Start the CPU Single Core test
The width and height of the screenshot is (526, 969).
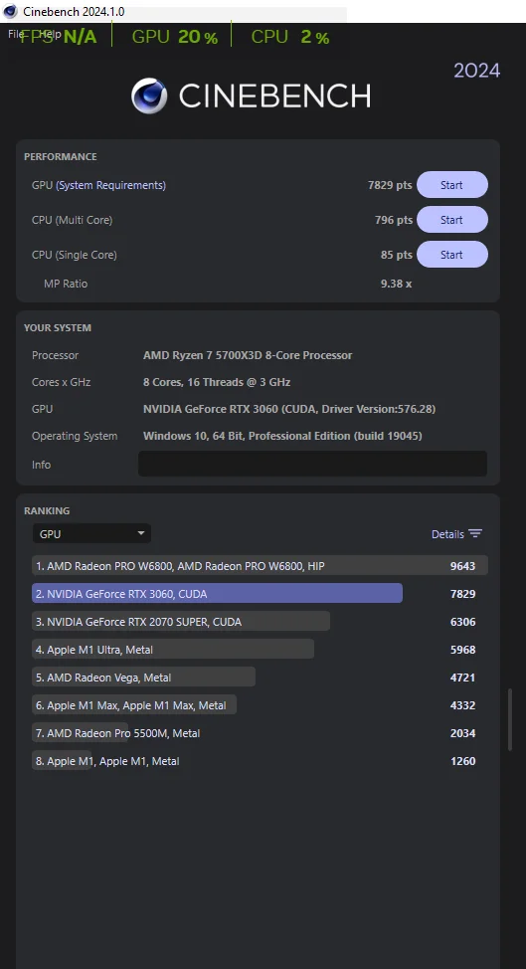[451, 254]
